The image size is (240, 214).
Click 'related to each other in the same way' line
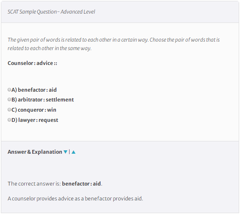pyautogui.click(x=50, y=48)
